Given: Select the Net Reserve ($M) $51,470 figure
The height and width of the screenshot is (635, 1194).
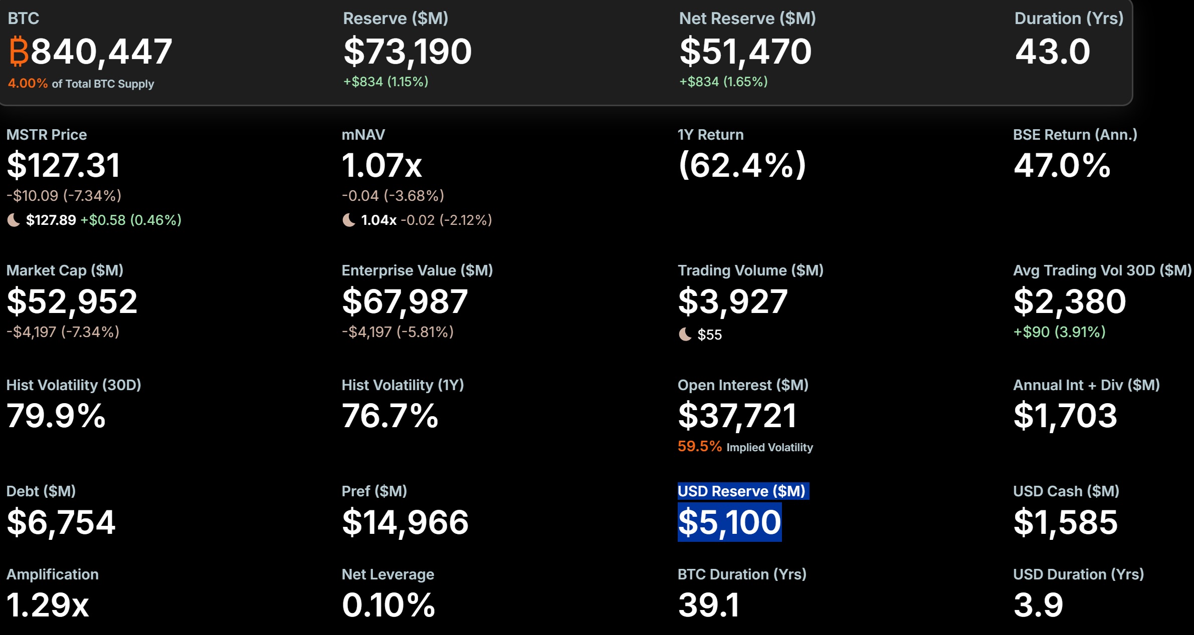Looking at the screenshot, I should click(745, 52).
